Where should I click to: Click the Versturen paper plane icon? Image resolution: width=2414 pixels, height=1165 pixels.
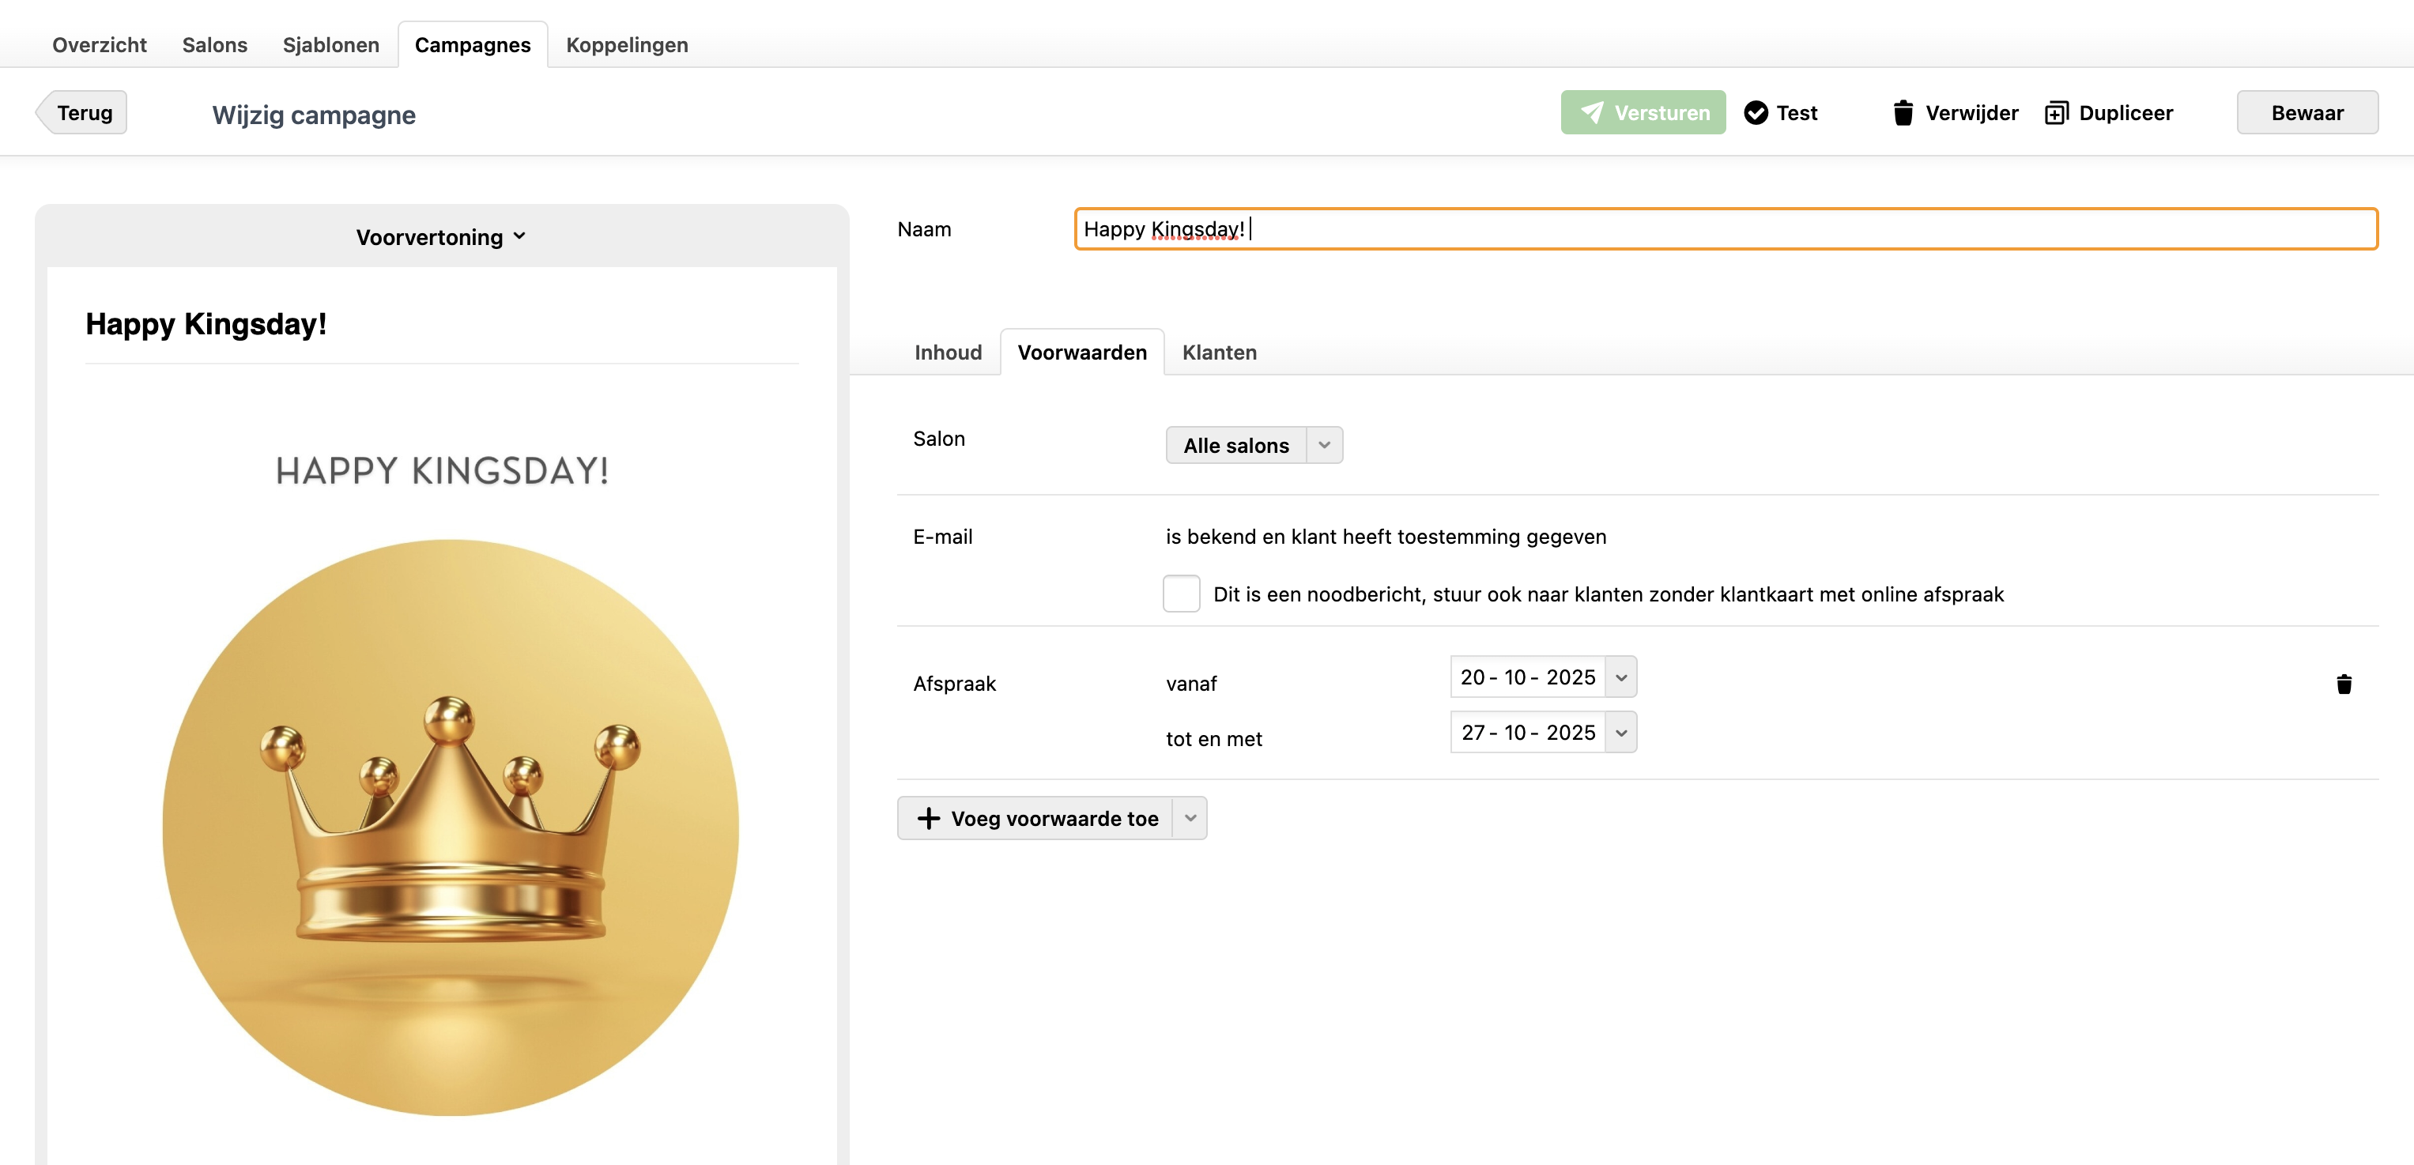1591,112
